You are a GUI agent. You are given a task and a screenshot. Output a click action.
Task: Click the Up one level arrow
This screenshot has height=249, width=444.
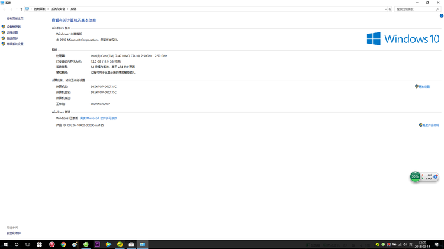pos(21,9)
